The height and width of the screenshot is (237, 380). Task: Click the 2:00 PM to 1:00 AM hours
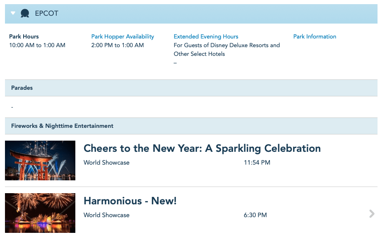coord(118,45)
